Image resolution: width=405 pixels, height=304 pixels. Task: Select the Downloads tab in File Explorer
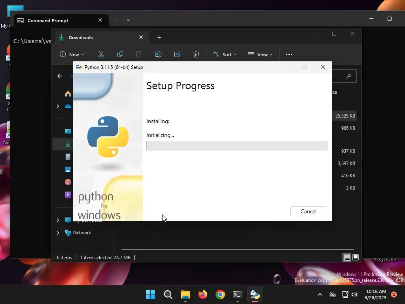point(102,38)
